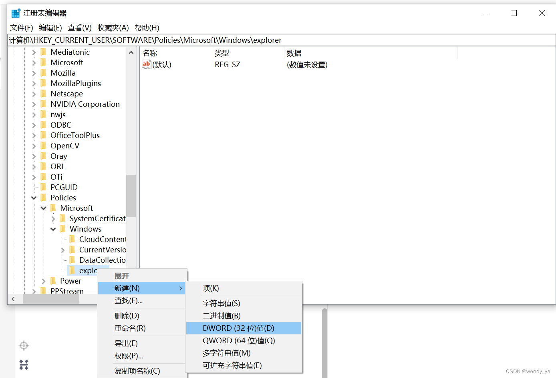556x378 pixels.
Task: Create new 多字符串值(M) from submenu
Action: coord(244,353)
